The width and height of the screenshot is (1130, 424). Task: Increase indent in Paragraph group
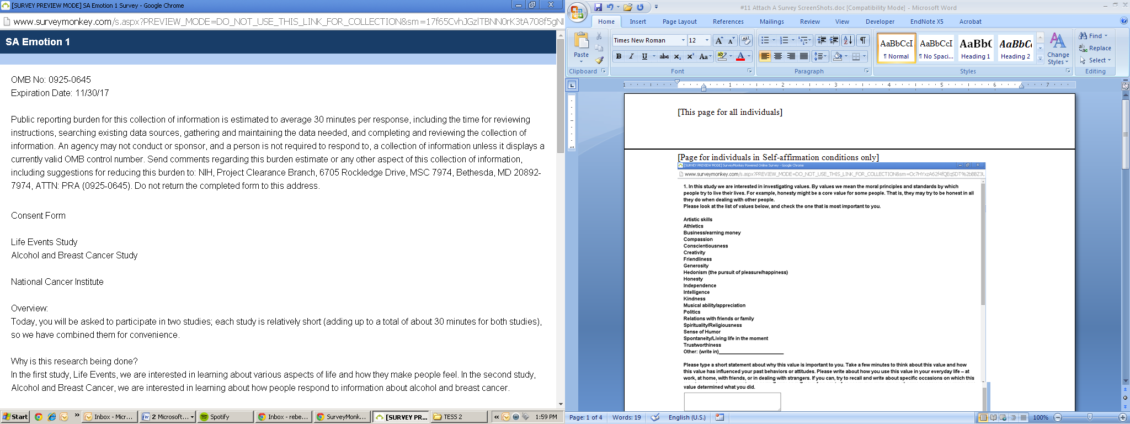click(834, 40)
